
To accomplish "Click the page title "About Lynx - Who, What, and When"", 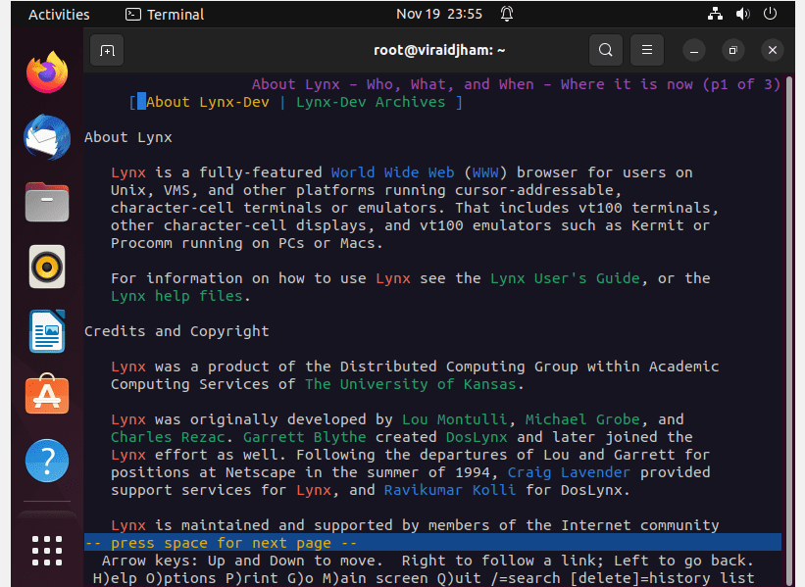I will pyautogui.click(x=394, y=84).
